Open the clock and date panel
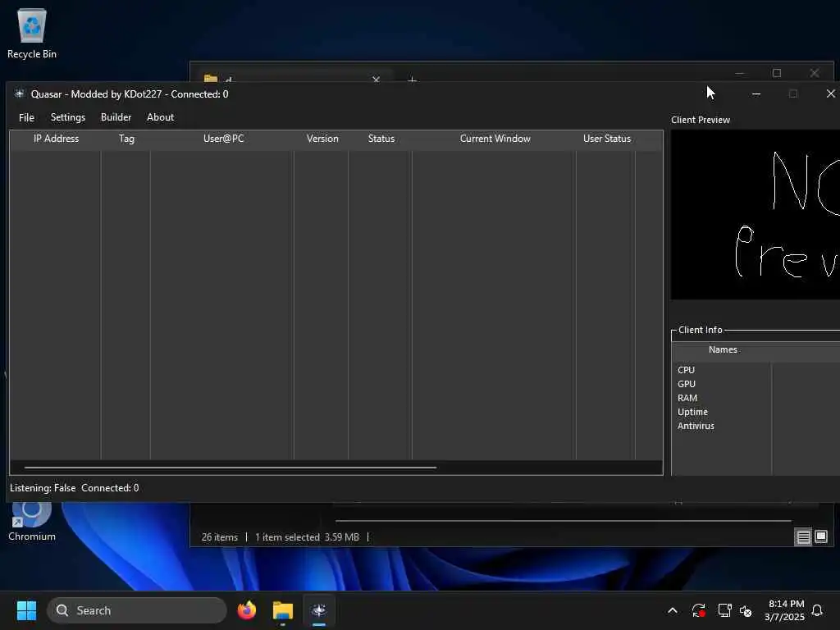The width and height of the screenshot is (840, 630). [785, 610]
